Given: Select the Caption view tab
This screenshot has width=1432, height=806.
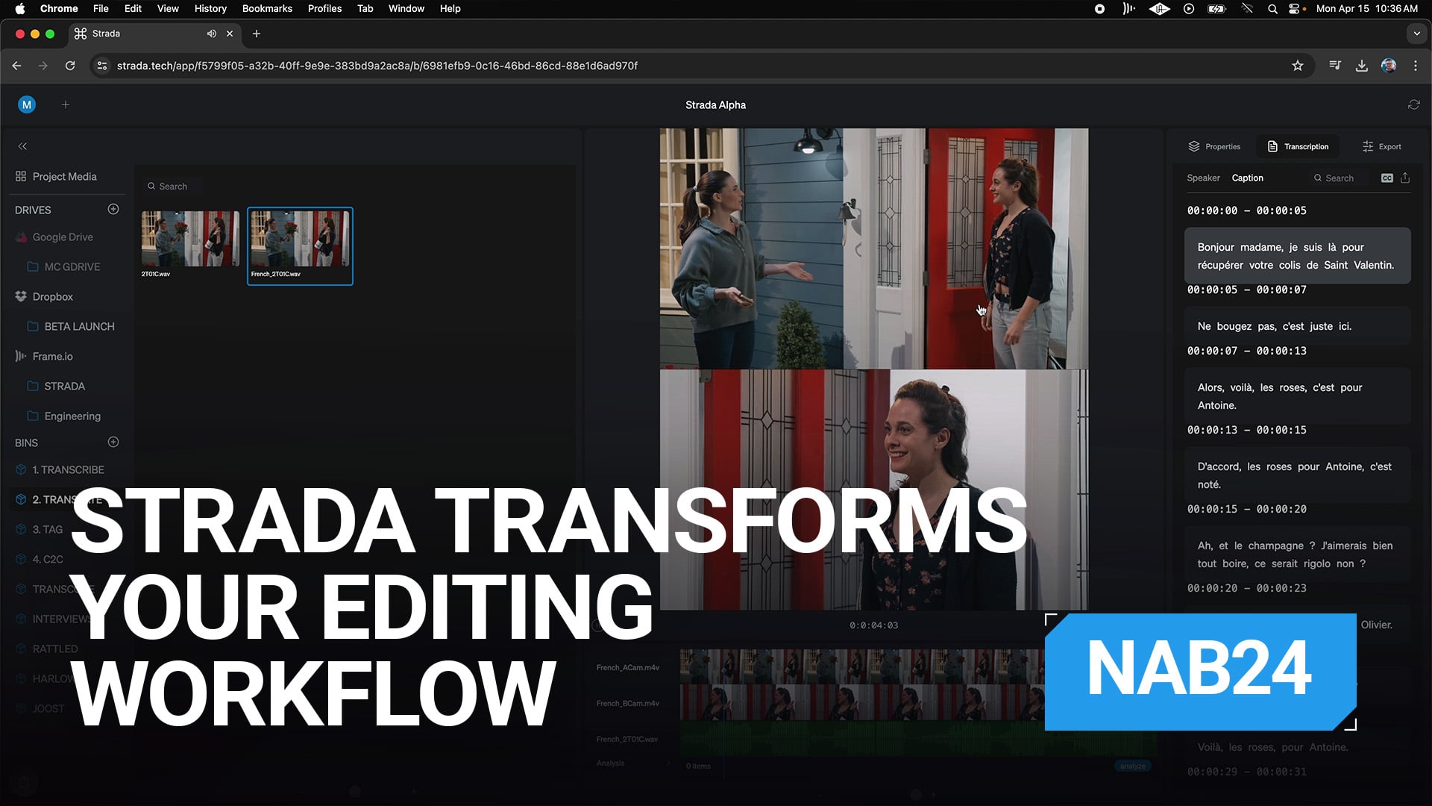Looking at the screenshot, I should point(1247,178).
